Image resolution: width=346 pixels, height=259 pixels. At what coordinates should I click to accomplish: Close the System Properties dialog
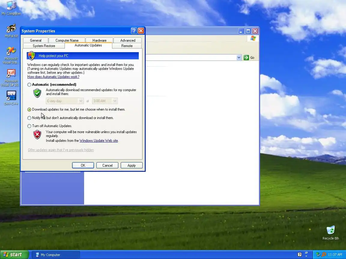[141, 31]
